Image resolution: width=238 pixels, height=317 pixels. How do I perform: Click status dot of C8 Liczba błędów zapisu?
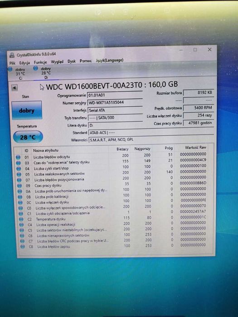pyautogui.click(x=23, y=246)
